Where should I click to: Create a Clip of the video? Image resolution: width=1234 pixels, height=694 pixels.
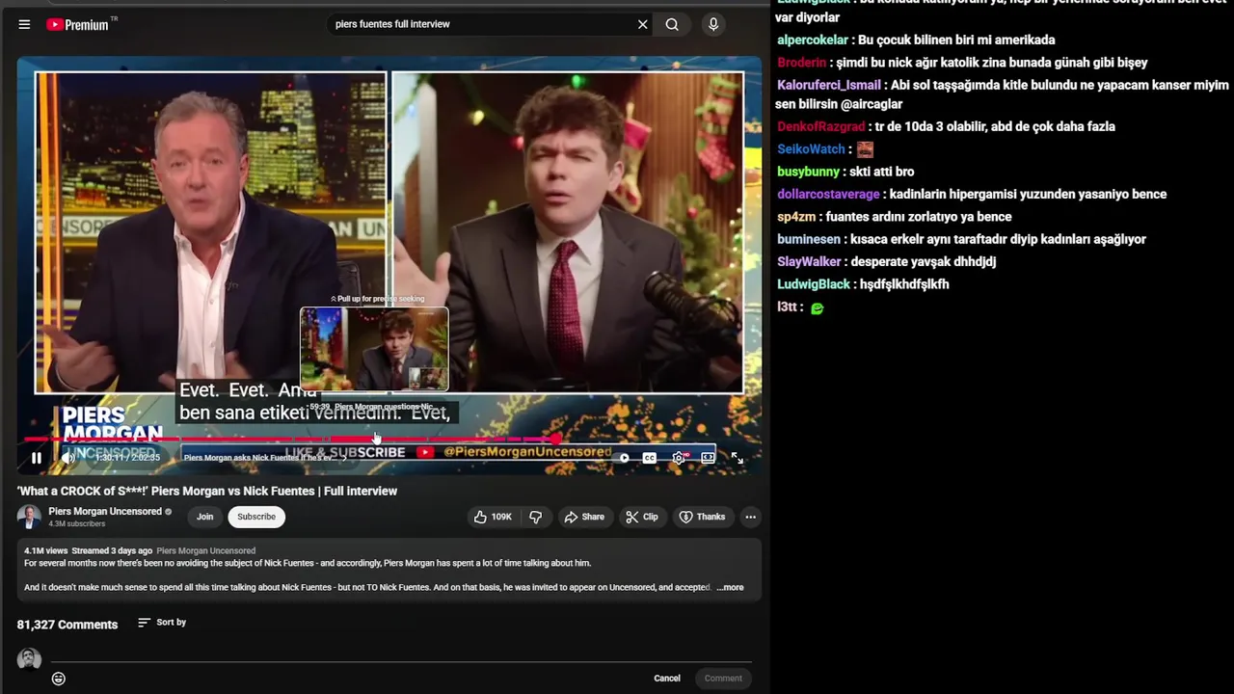pos(642,517)
